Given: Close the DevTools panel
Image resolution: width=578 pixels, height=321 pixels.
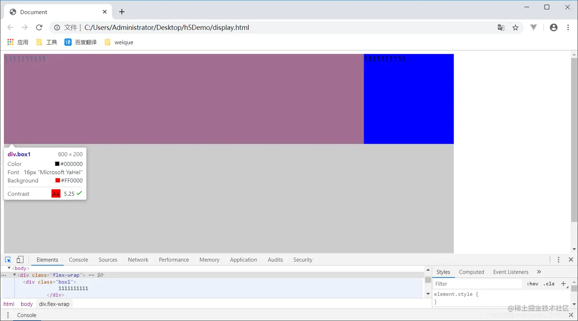Looking at the screenshot, I should [x=571, y=259].
